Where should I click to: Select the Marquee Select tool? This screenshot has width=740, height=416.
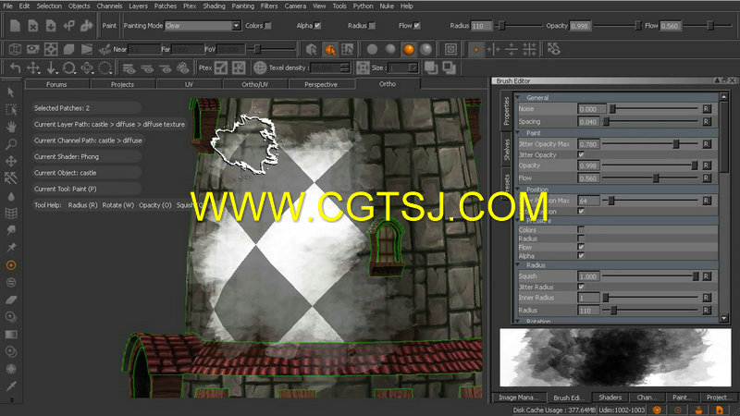11,109
